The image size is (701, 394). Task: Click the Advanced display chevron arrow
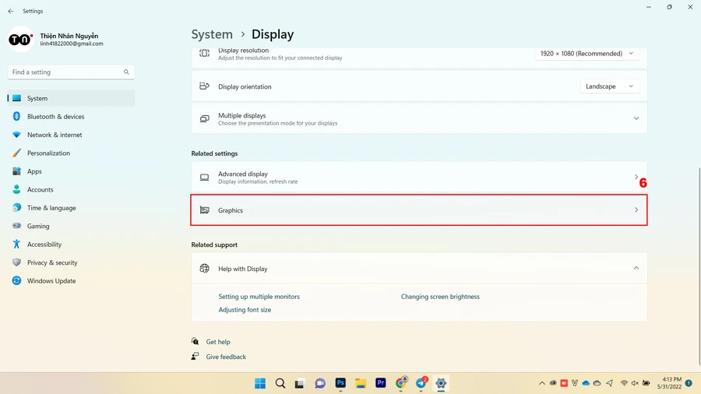[636, 177]
